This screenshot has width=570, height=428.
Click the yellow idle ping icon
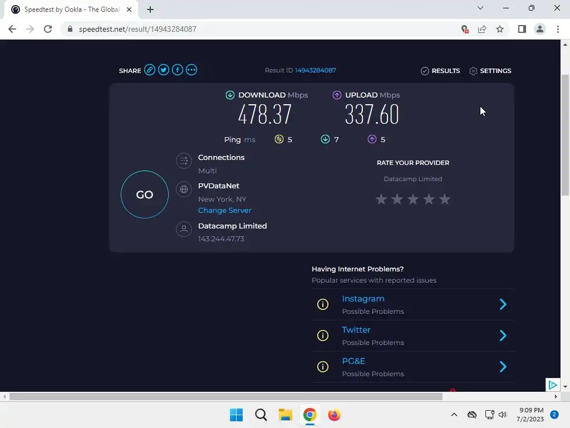coord(279,139)
